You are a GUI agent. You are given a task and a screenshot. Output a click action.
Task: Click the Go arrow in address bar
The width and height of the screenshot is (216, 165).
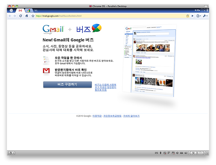192,16
